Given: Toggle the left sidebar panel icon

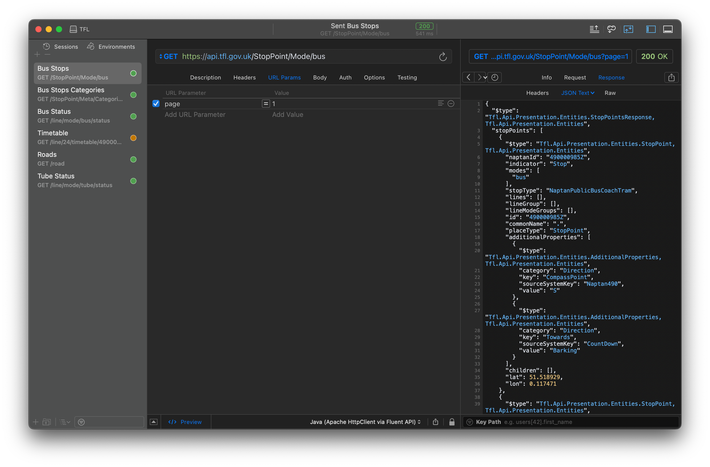Looking at the screenshot, I should point(651,29).
